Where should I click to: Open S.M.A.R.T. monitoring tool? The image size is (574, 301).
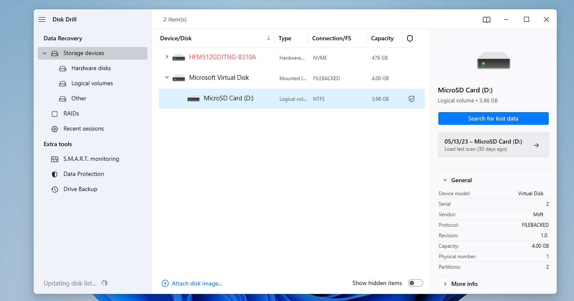coord(91,159)
